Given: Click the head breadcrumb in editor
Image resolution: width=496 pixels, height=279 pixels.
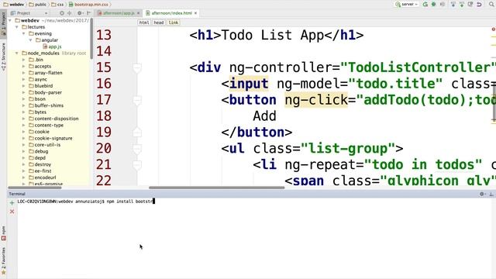Looking at the screenshot, I should point(159,22).
